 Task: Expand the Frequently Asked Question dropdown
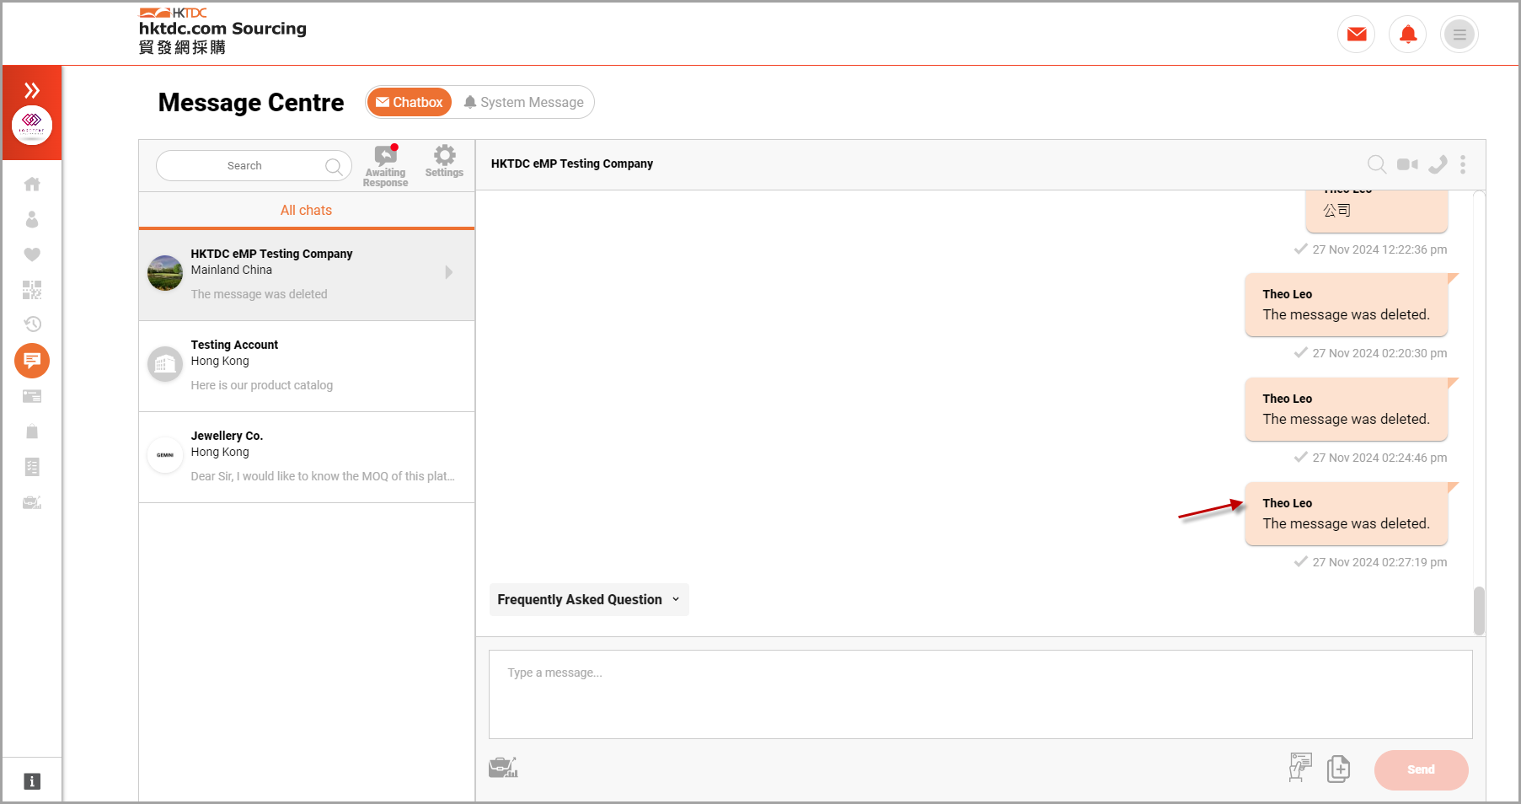588,599
